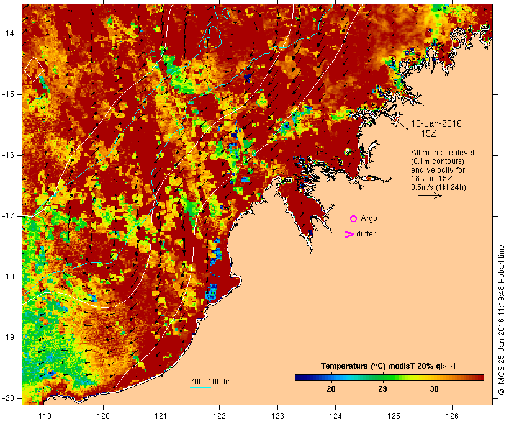Image resolution: width=509 pixels, height=422 pixels.
Task: Click the '125' longitude axis label
Action: pyautogui.click(x=394, y=416)
